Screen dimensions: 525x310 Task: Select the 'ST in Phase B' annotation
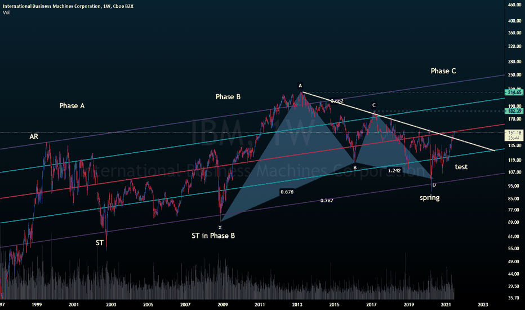213,236
